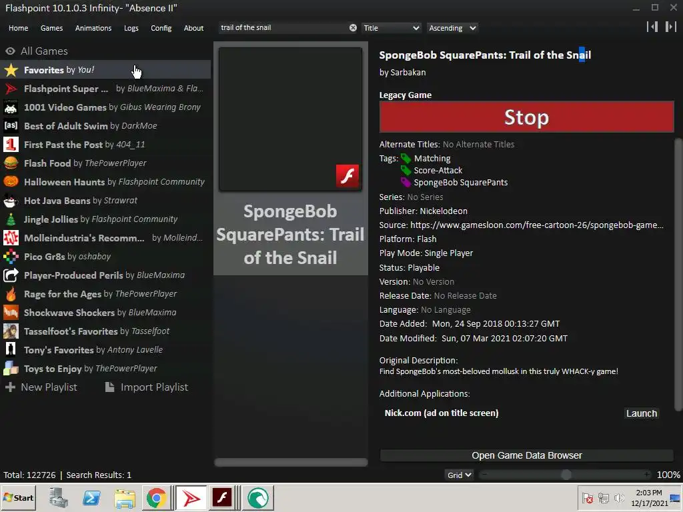Click the Tasselfoot's Favorites avatar icon
683x512 pixels.
tap(11, 331)
